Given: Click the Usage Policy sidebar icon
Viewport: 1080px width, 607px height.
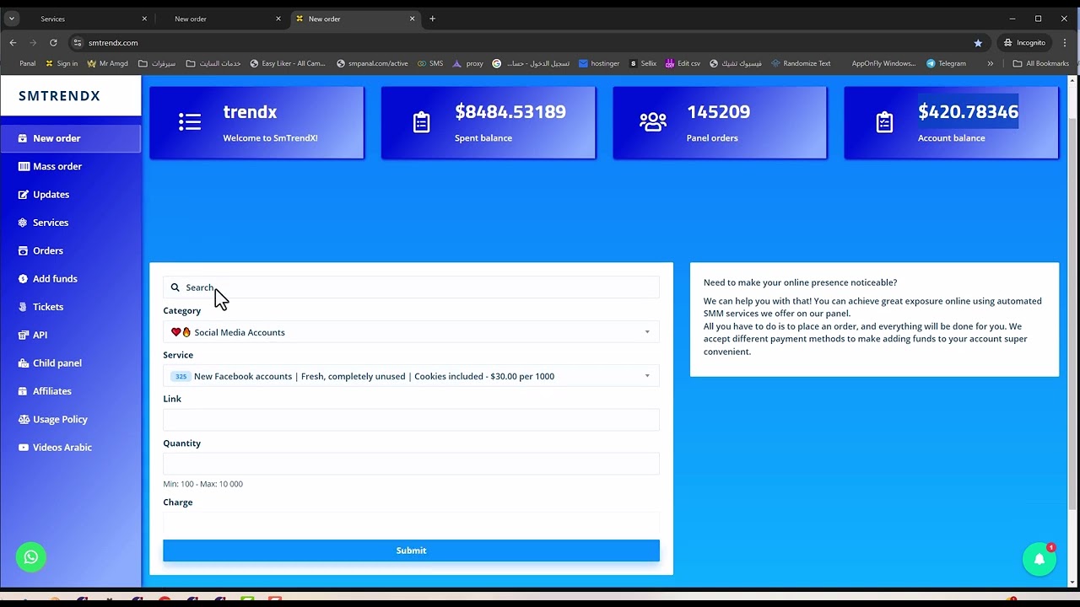Looking at the screenshot, I should pos(24,419).
